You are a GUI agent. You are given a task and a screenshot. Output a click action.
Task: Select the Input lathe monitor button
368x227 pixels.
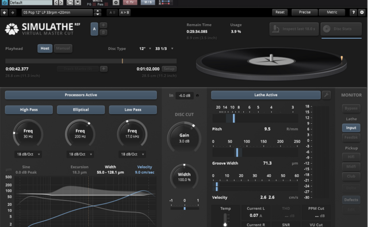[351, 128]
